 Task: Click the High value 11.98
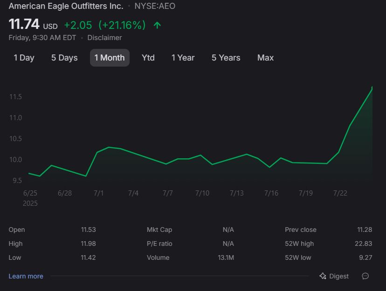coord(89,244)
